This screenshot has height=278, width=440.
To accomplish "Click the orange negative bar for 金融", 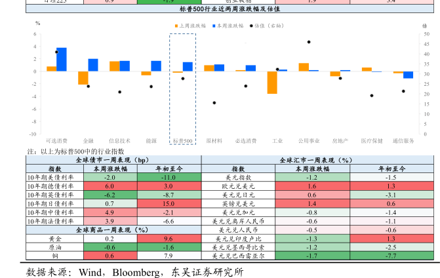I will (83, 78).
